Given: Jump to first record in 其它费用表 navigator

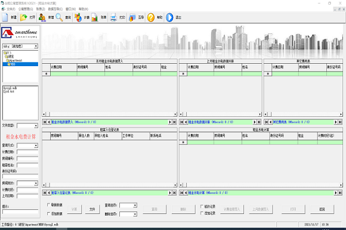Looking at the screenshot, I should [x=266, y=122].
